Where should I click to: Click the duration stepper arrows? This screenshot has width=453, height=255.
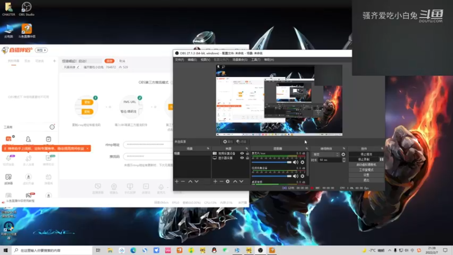[344, 160]
